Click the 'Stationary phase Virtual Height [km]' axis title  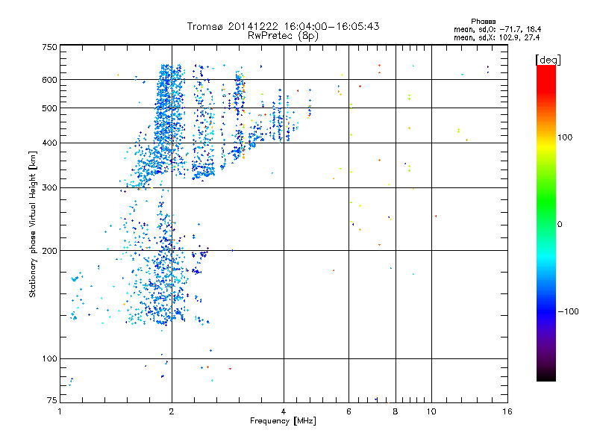32,224
